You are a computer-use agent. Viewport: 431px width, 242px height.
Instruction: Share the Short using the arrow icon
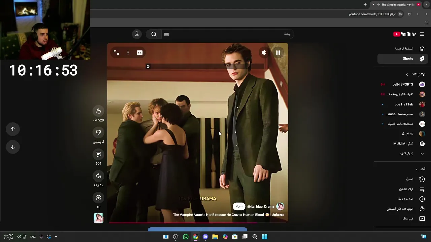click(98, 176)
